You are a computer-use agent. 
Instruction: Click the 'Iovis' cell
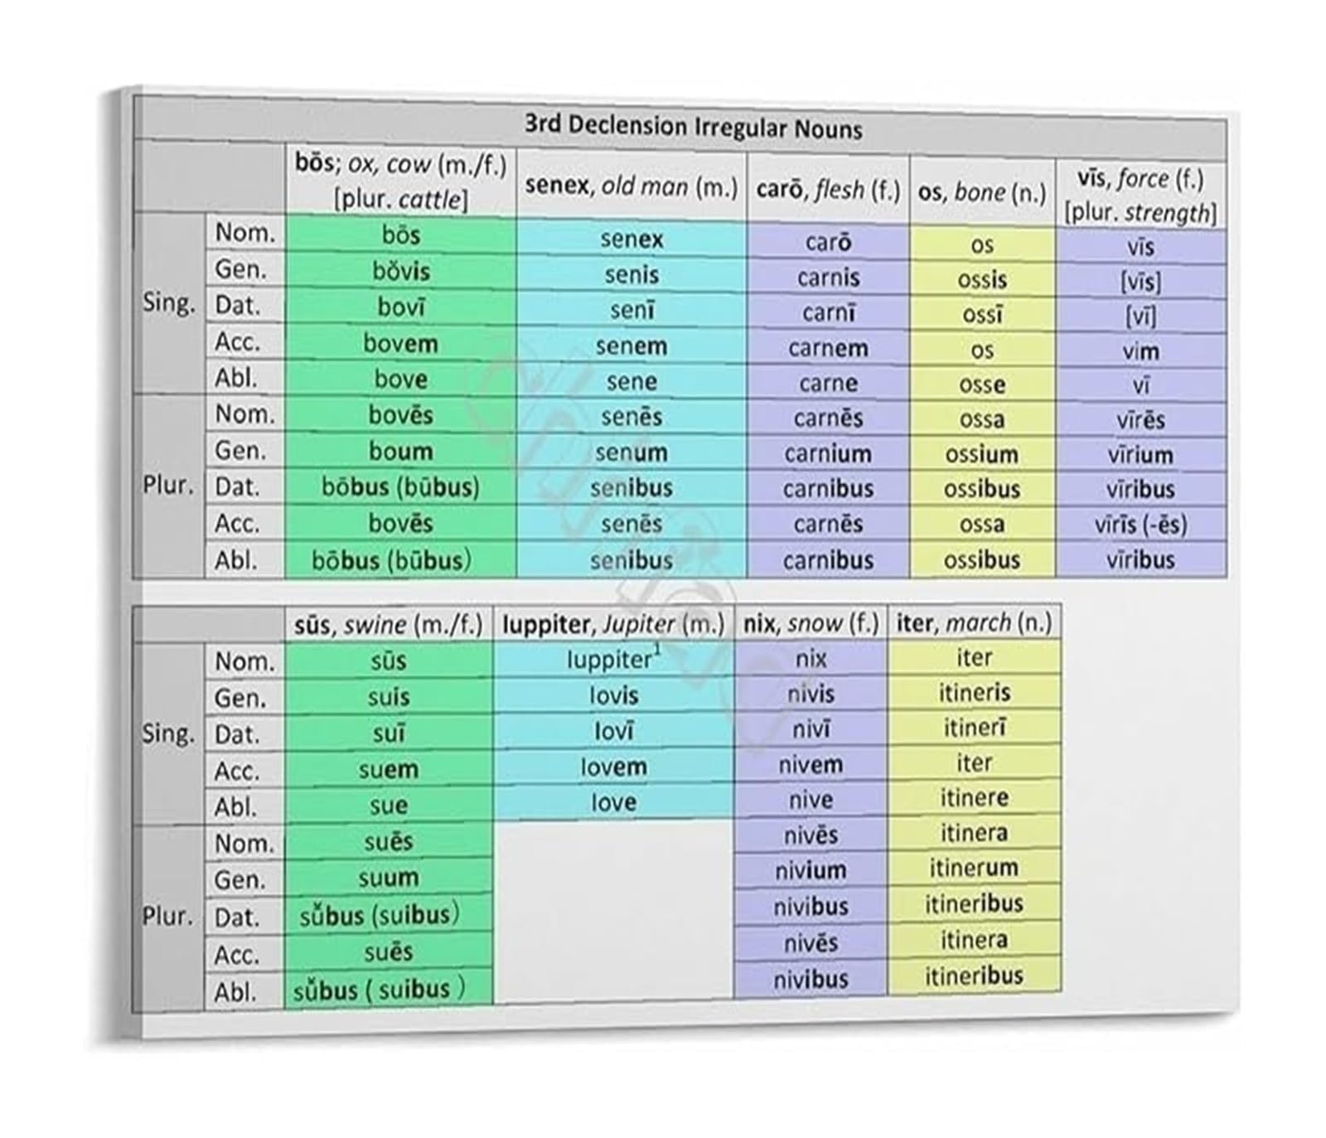613,695
